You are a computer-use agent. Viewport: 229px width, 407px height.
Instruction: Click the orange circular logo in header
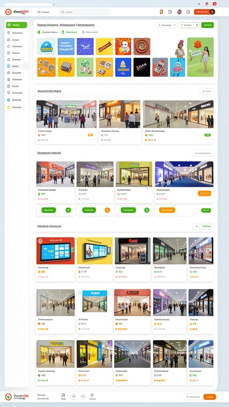coord(8,12)
